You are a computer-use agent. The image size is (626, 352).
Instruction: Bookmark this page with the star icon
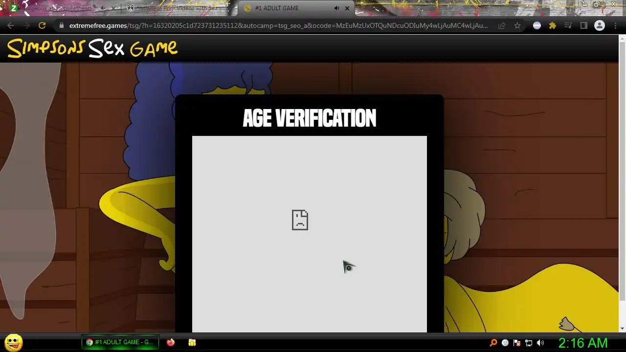[517, 26]
